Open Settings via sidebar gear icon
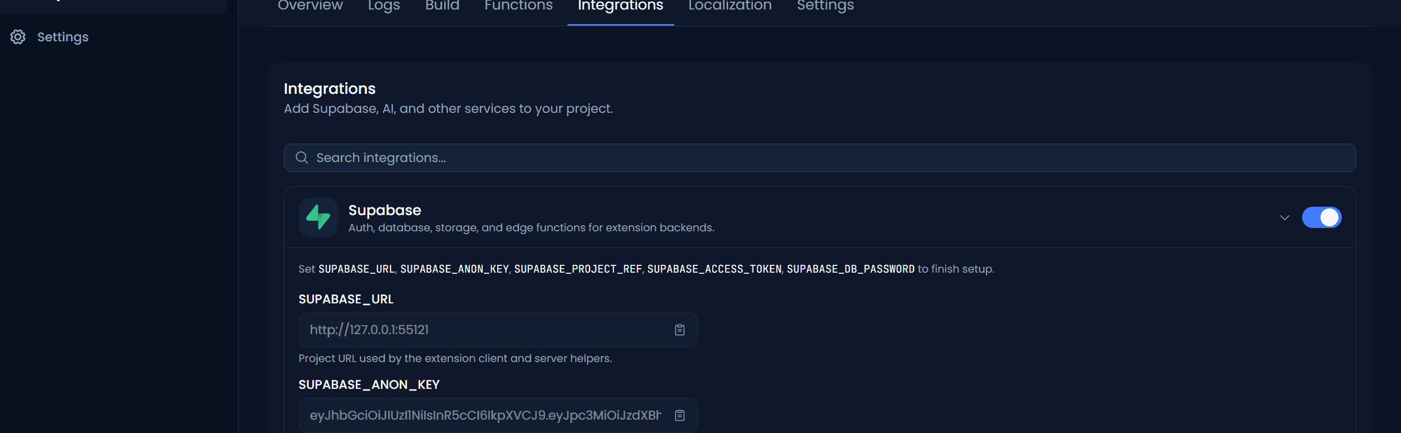The height and width of the screenshot is (433, 1401). tap(18, 37)
